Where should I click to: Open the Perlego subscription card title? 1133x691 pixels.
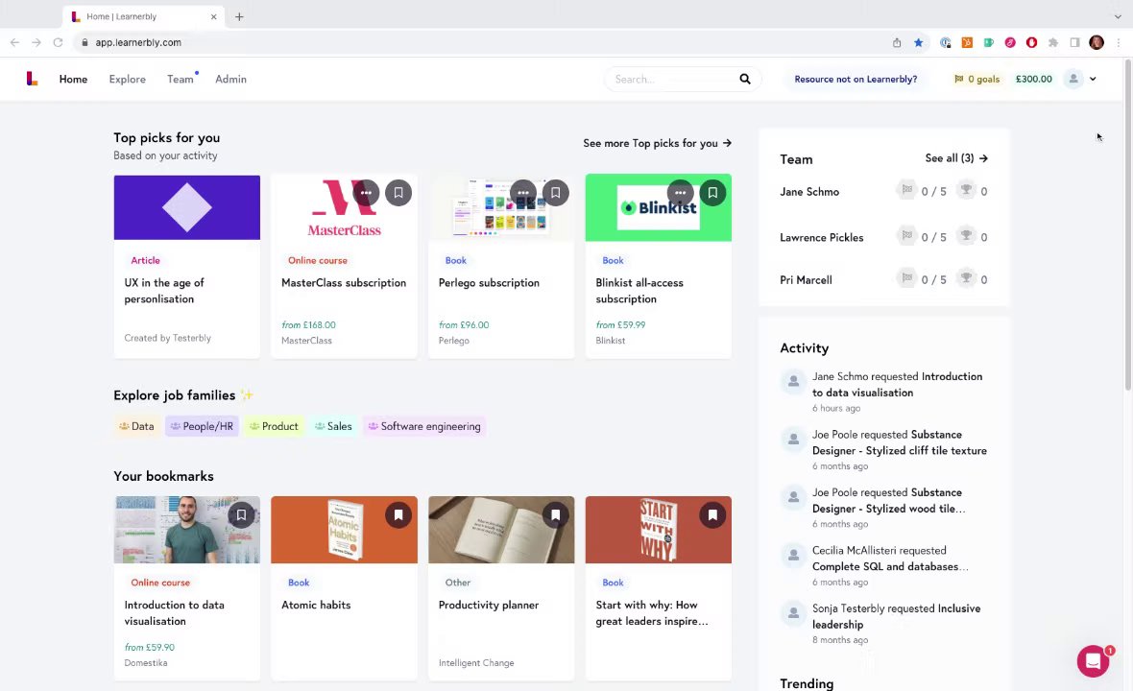[489, 283]
